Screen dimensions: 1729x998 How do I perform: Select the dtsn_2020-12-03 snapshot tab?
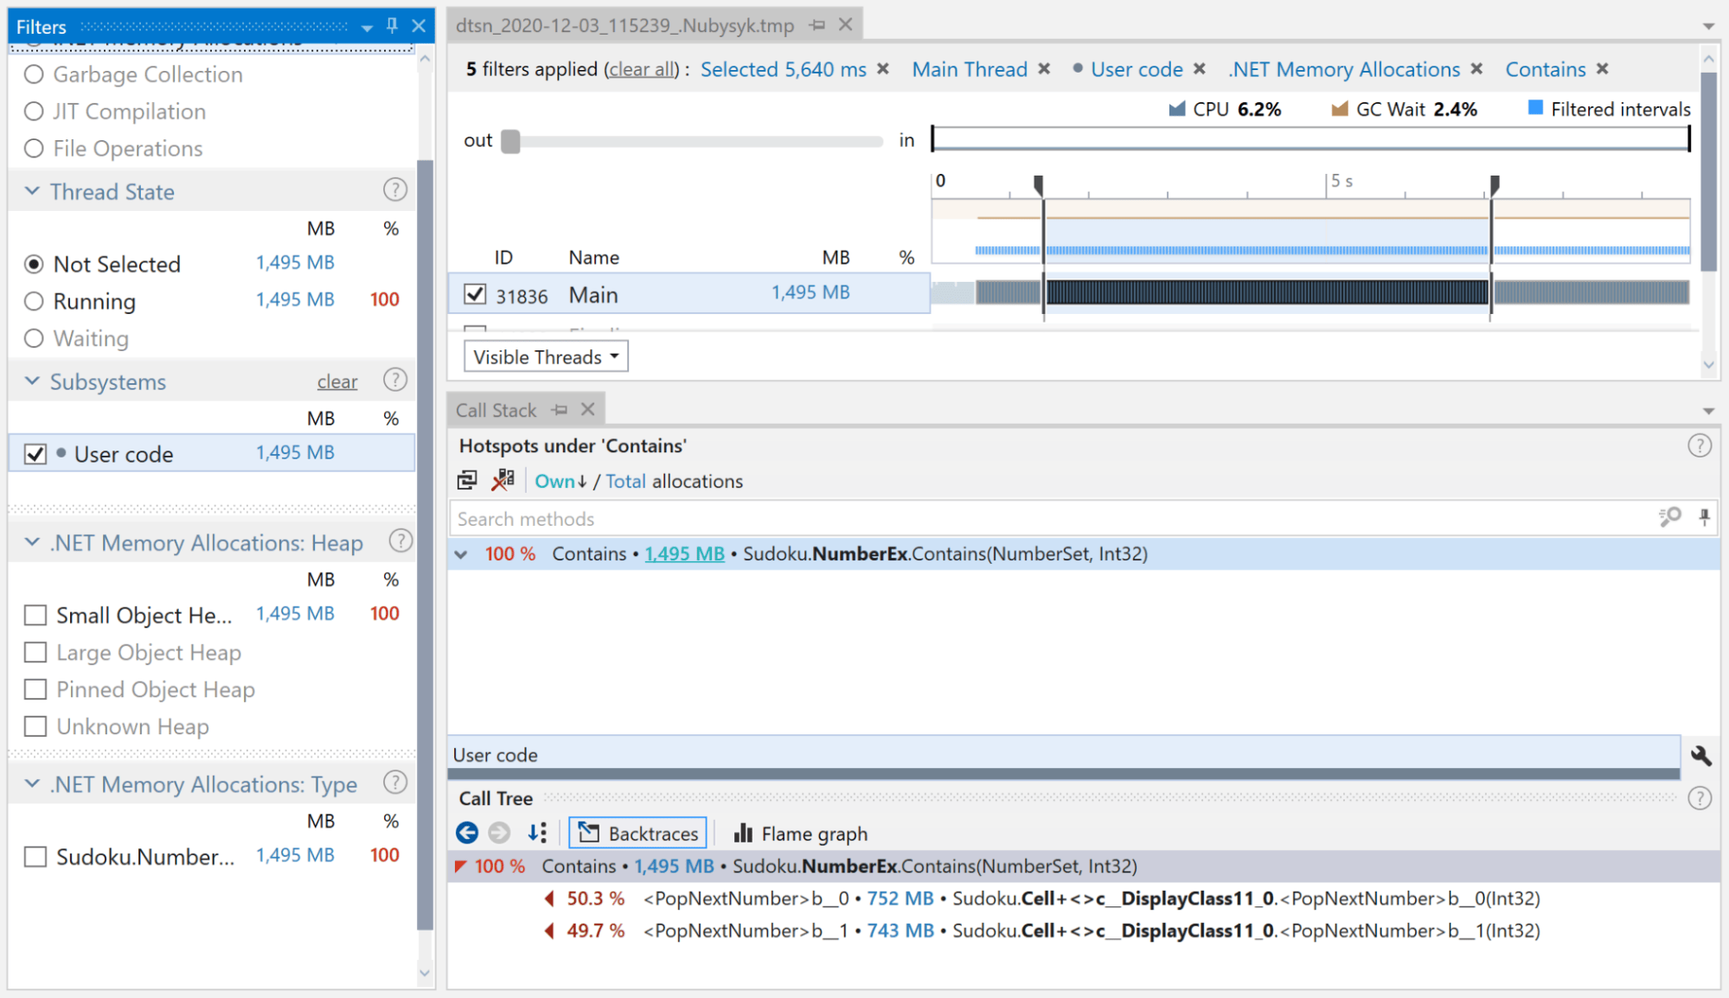click(624, 25)
